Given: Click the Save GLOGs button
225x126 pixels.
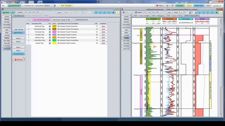Looking at the screenshot, I should [x=14, y=6].
